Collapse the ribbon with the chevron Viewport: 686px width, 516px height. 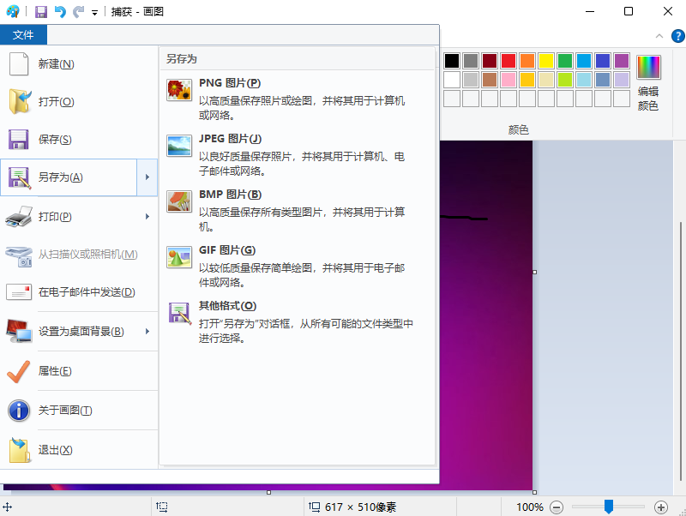(x=659, y=36)
